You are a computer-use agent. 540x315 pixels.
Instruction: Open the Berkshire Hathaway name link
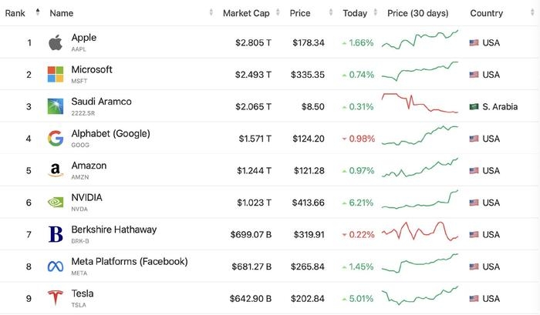[x=113, y=230]
